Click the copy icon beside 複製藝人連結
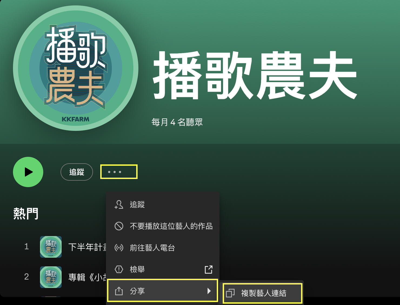Viewport: 400px width, 305px height. click(230, 293)
